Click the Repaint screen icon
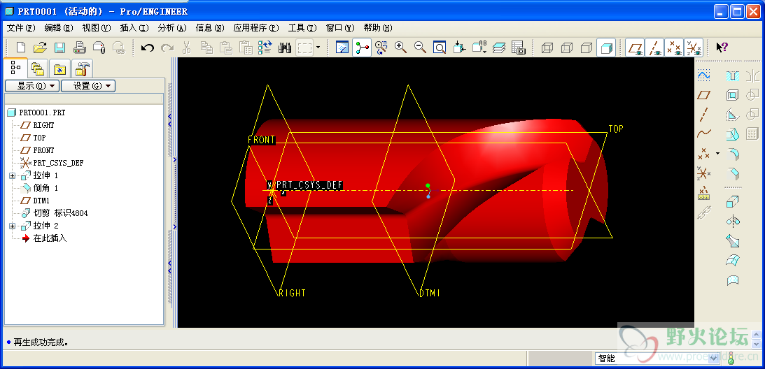Screen dimensions: 765x369 click(342, 48)
